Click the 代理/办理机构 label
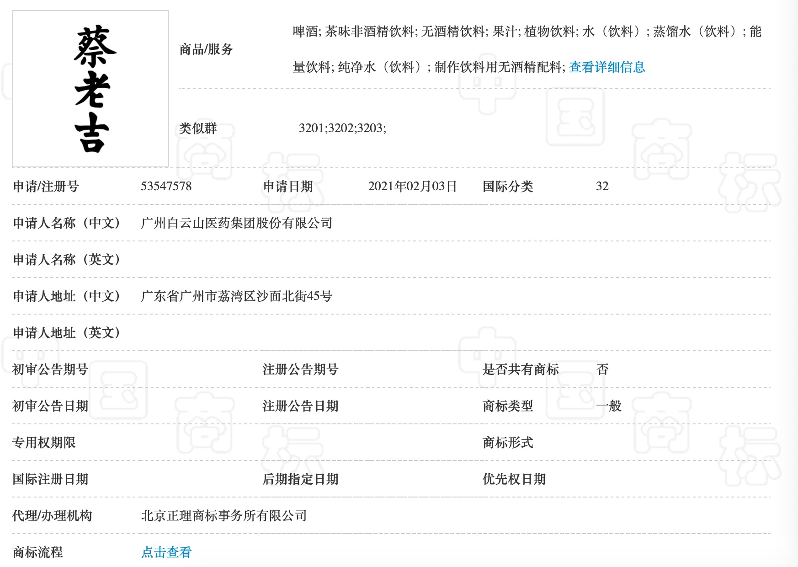798x567 pixels. (x=52, y=516)
